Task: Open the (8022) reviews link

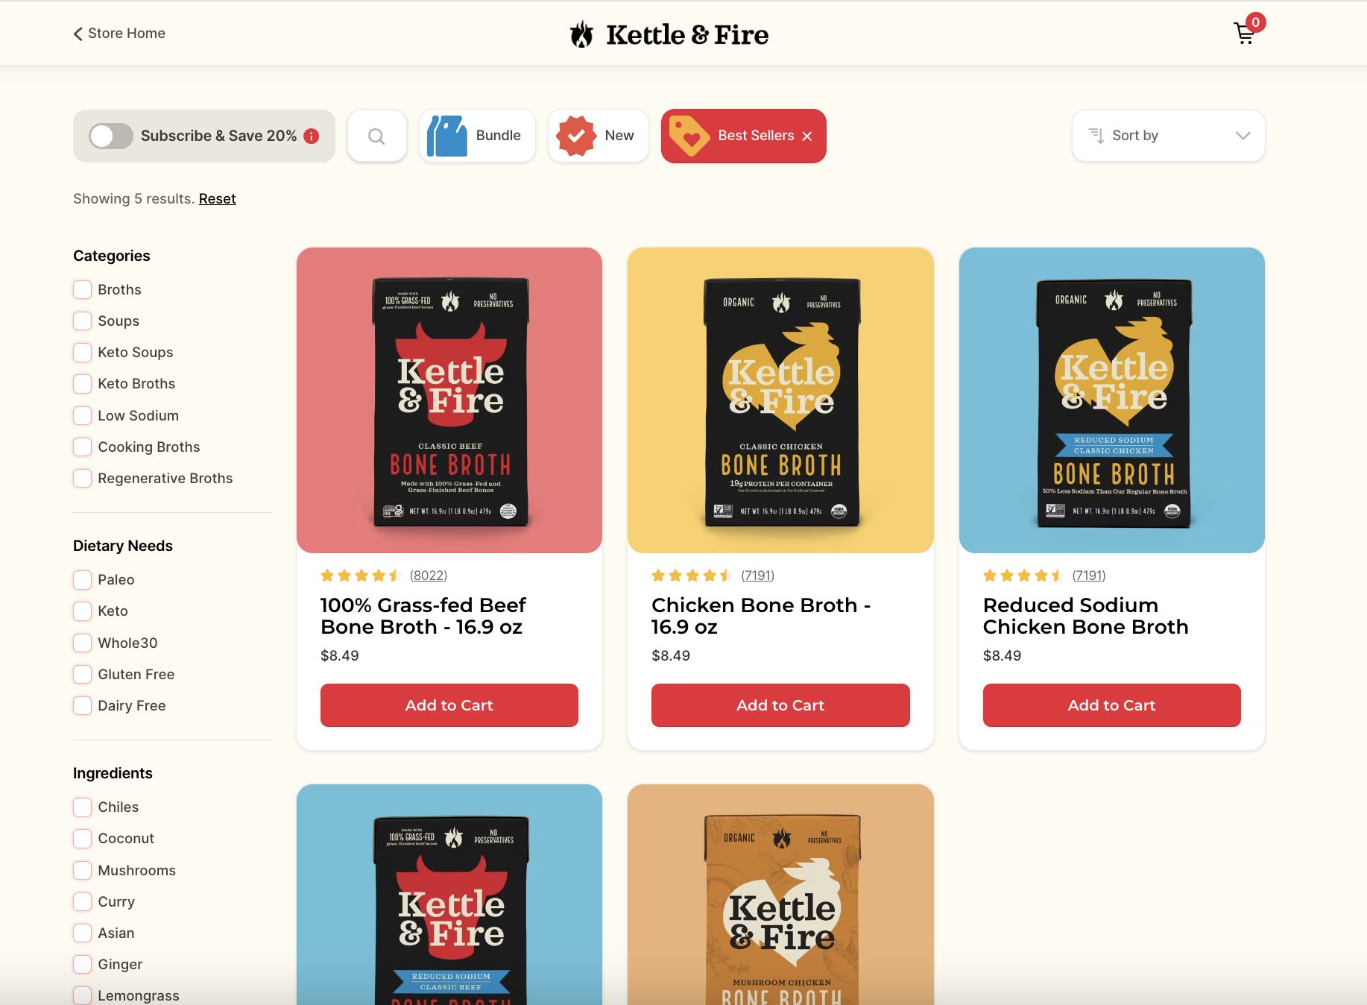Action: 429,576
